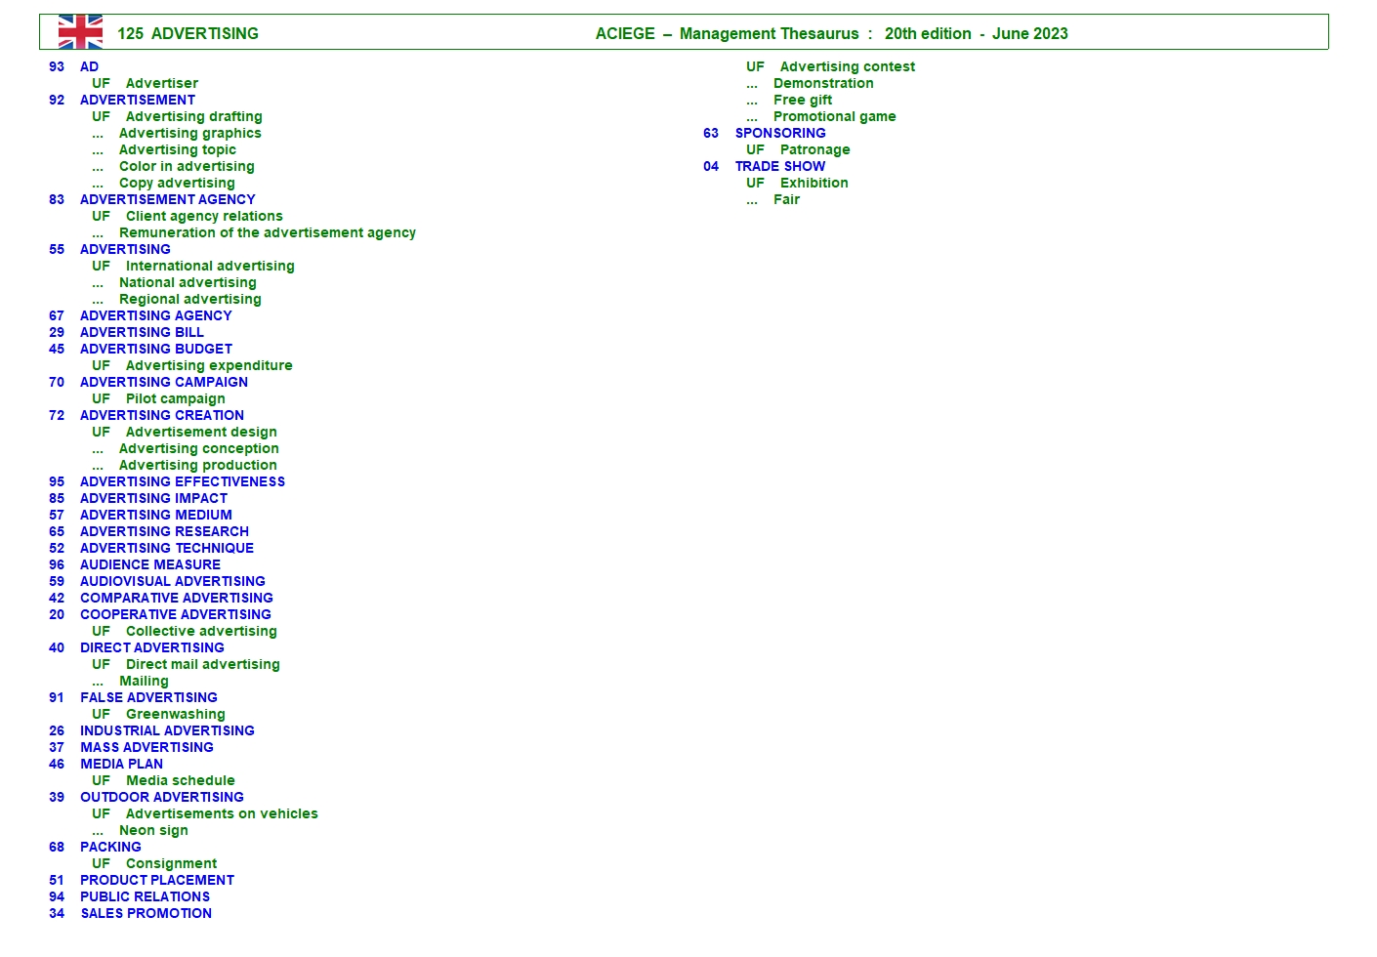Select the ADVERTISING EFFECTIVENESS term
The width and height of the screenshot is (1377, 957).
182,481
